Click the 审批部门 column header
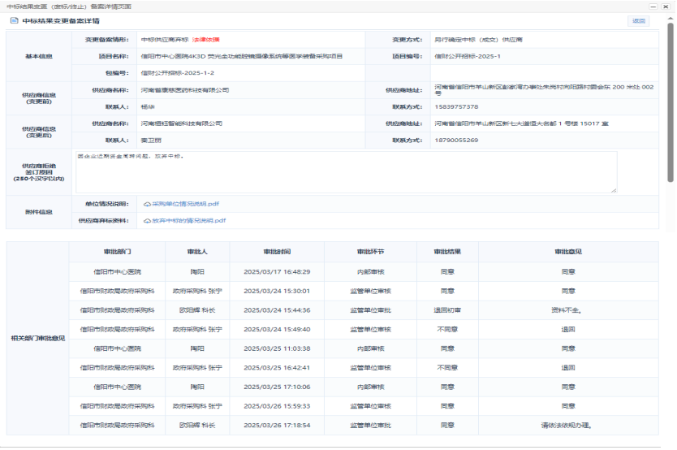 117,252
